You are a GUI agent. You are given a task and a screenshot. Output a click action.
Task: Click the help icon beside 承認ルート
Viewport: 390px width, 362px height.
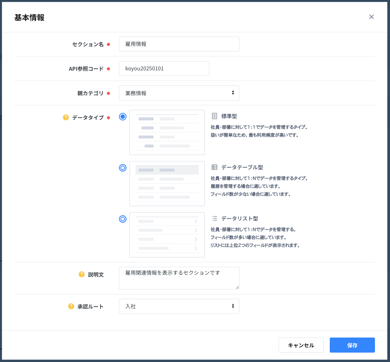click(71, 306)
